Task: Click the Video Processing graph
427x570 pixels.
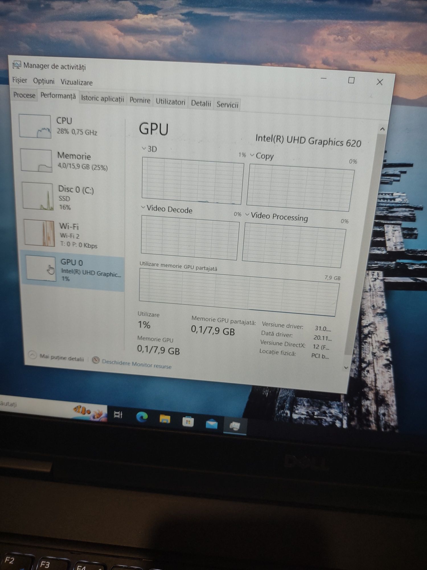Action: [294, 245]
